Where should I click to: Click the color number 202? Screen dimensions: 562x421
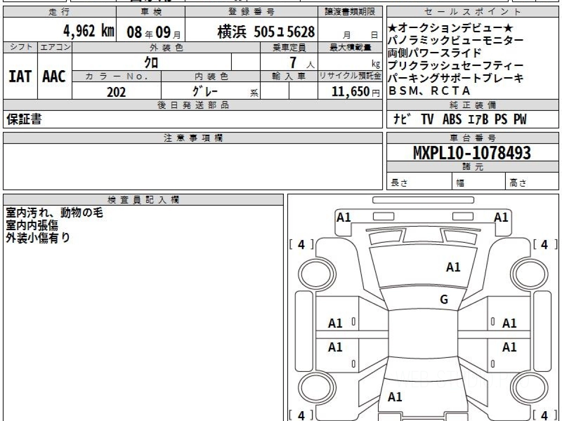pos(116,92)
